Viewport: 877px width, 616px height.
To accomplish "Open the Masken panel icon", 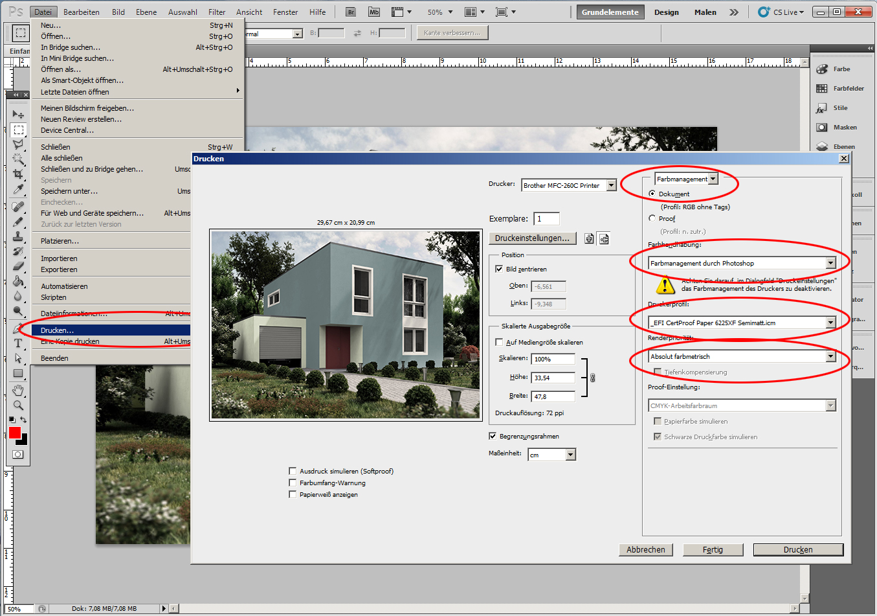I will point(822,128).
